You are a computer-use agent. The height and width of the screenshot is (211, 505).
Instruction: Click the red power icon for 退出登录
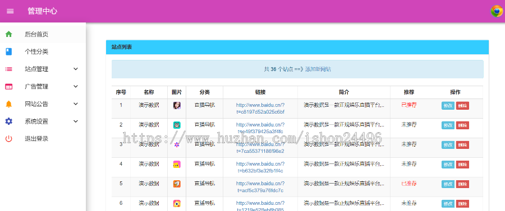(8, 139)
